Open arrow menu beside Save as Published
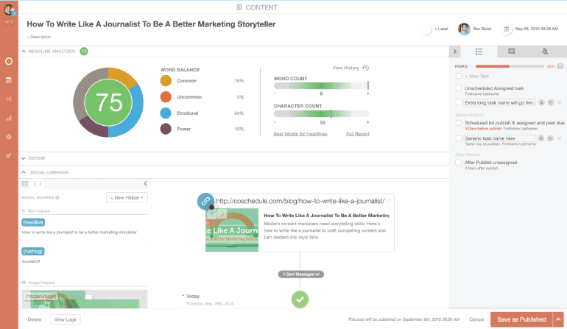Viewport: 567px width, 329px height. [557, 319]
